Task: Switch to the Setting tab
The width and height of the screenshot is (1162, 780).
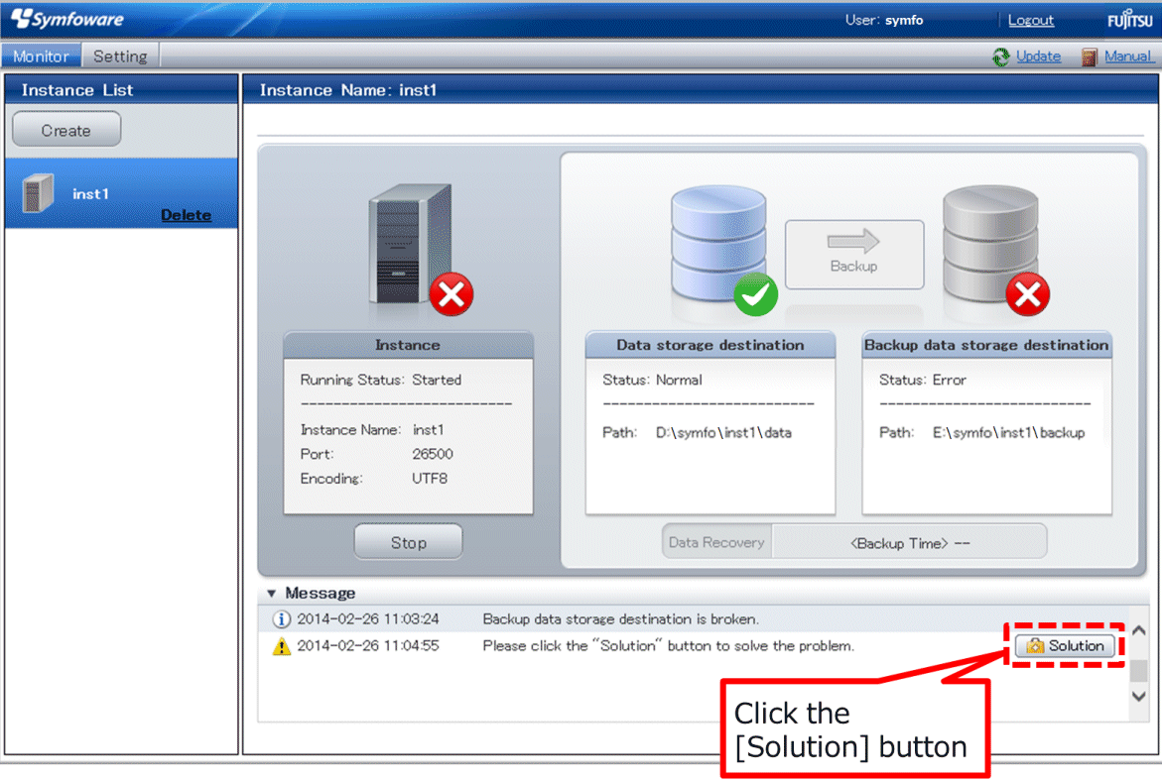Action: [120, 56]
